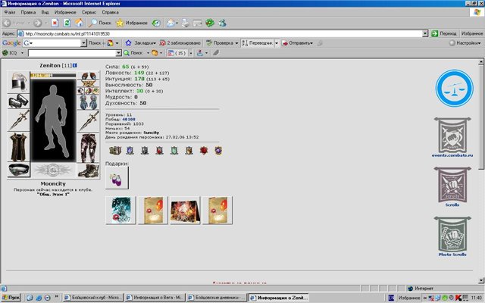Switch to Бойцовские дневники taskbar window
The height and width of the screenshot is (303, 485).
[217, 298]
